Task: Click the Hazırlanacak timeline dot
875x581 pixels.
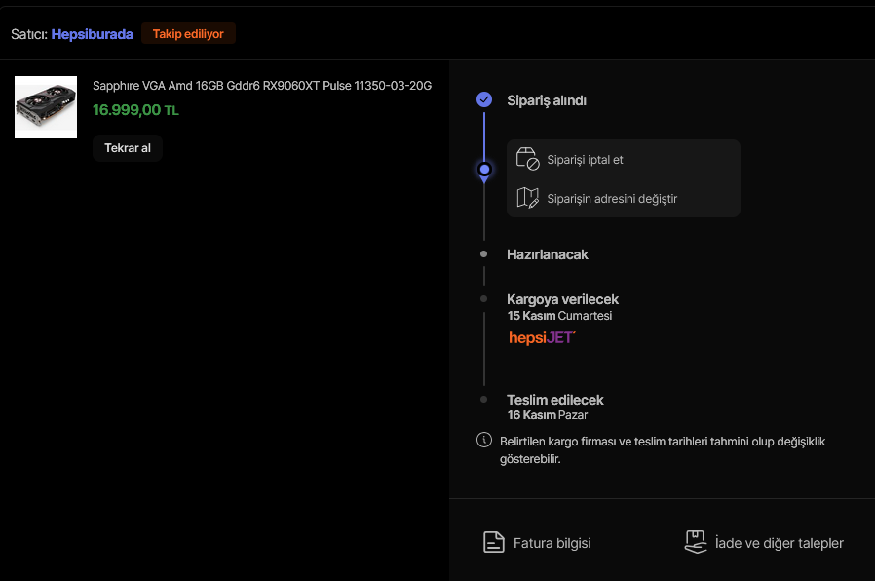Action: coord(484,254)
